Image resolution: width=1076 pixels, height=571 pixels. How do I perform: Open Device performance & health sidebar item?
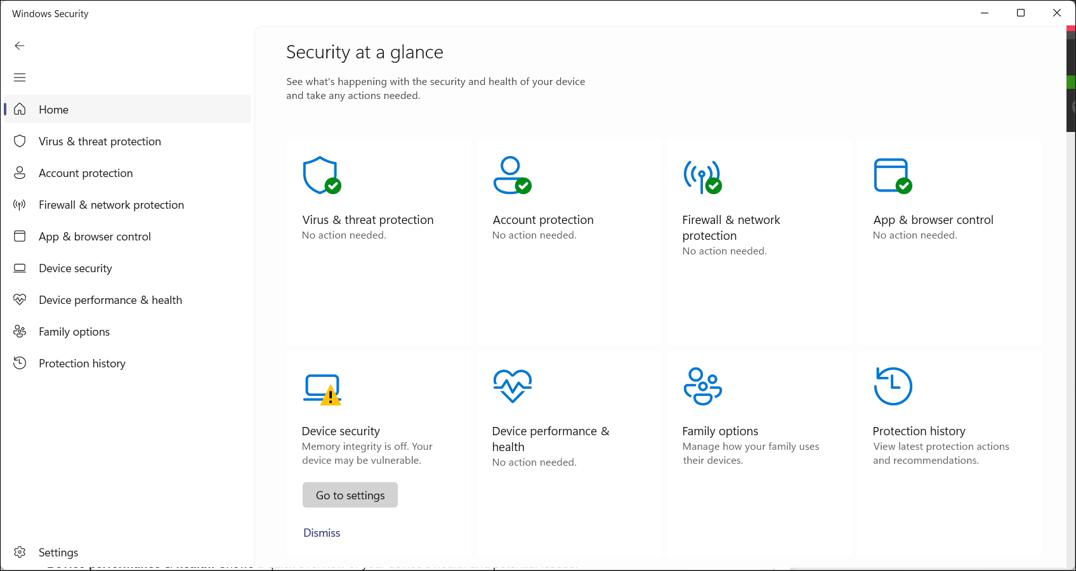110,300
